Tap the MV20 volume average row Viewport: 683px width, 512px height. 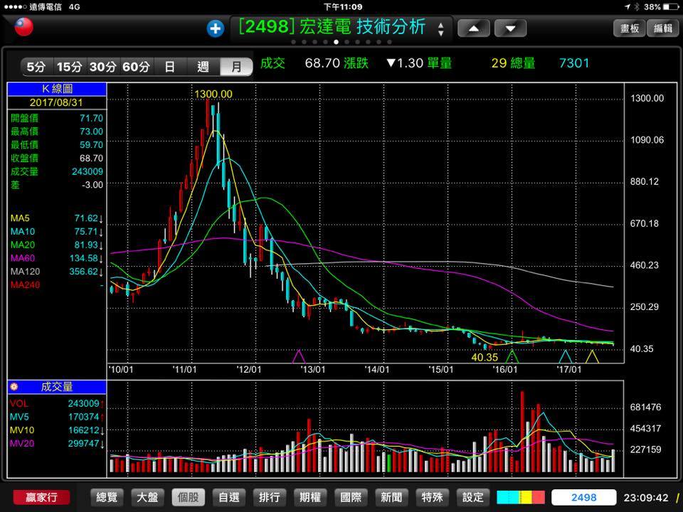(x=57, y=443)
